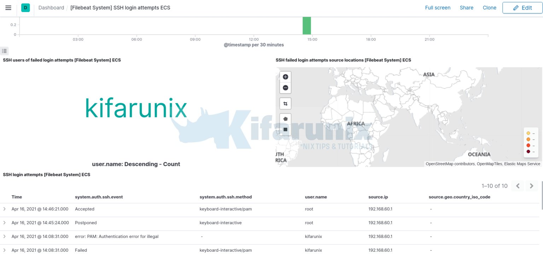
Task: Clone the current dashboard
Action: pyautogui.click(x=489, y=7)
